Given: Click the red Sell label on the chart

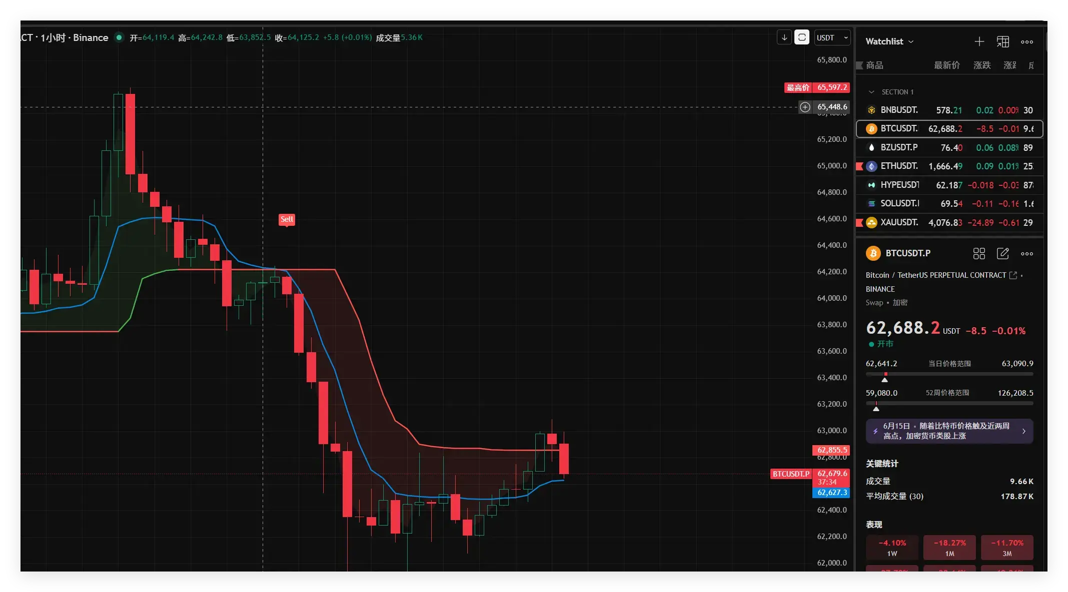Looking at the screenshot, I should pyautogui.click(x=287, y=220).
